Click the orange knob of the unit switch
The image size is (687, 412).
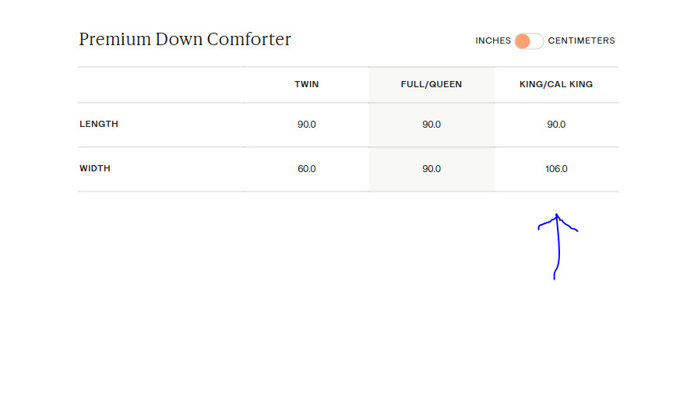[x=523, y=41]
